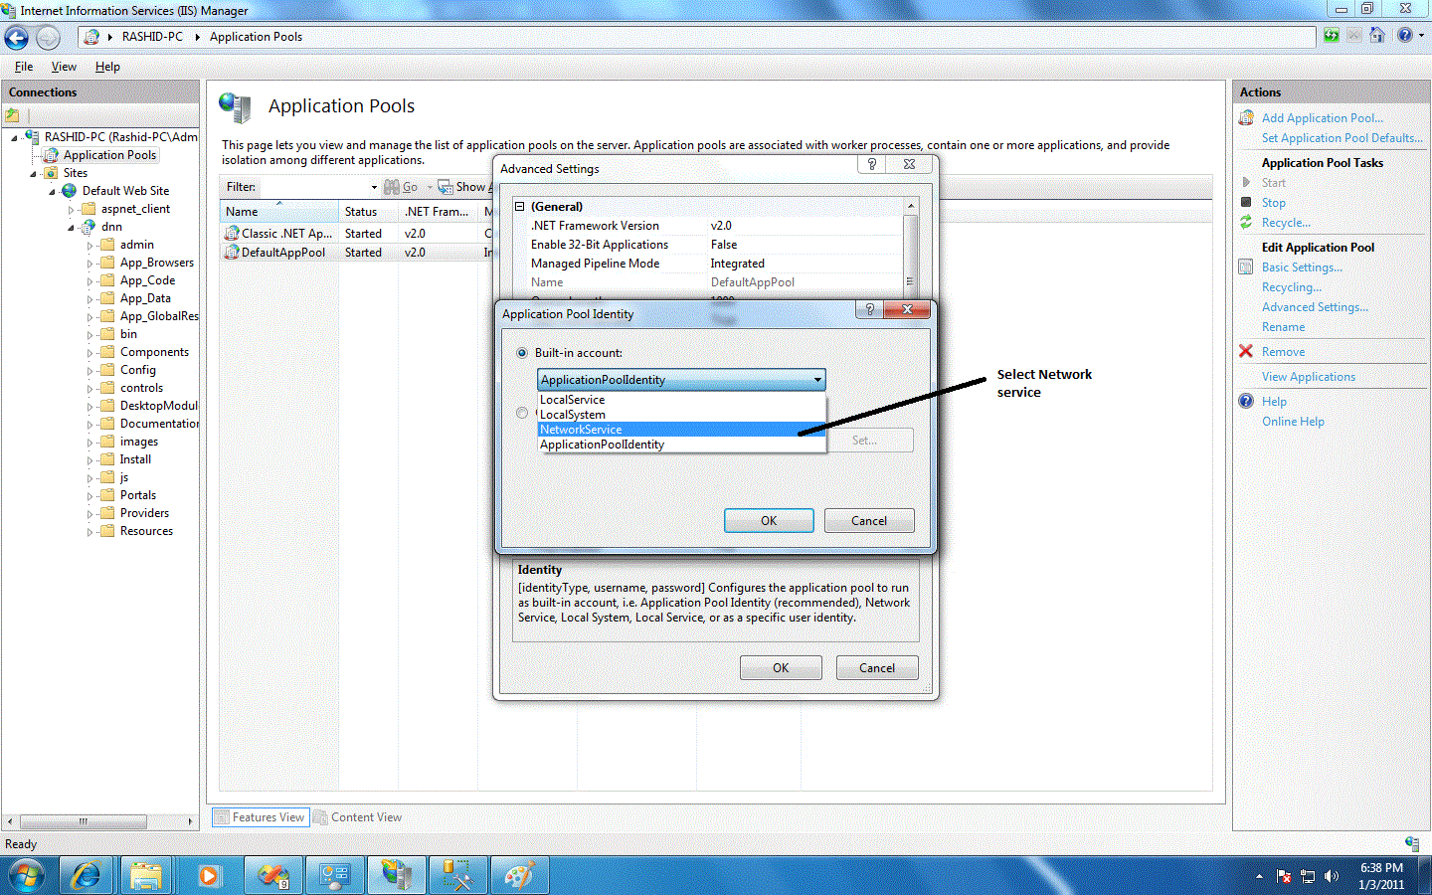Expand the Portals folder in Connections tree
The width and height of the screenshot is (1432, 895).
(90, 494)
